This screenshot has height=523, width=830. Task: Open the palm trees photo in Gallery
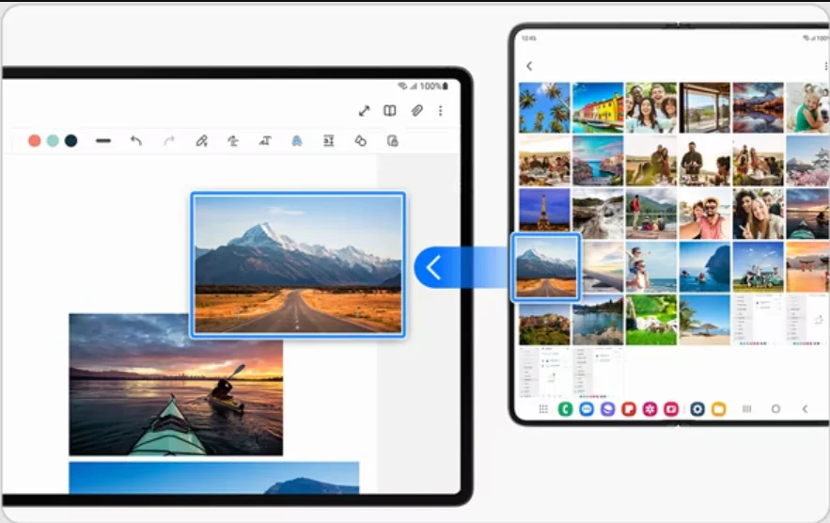click(544, 107)
